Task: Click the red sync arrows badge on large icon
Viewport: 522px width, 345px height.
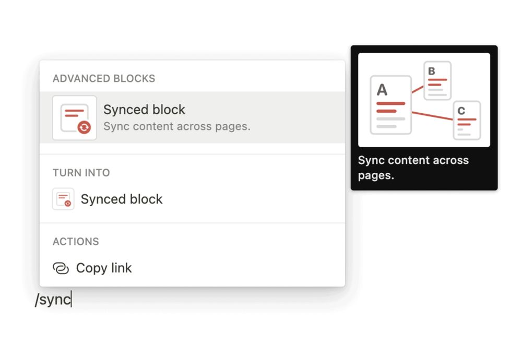Action: [x=84, y=127]
